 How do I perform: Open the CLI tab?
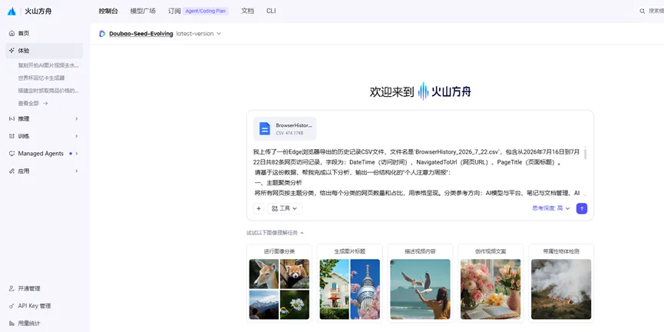pyautogui.click(x=271, y=11)
